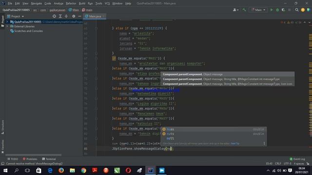
Task: Open Opera browser from taskbar
Action: [x=128, y=171]
